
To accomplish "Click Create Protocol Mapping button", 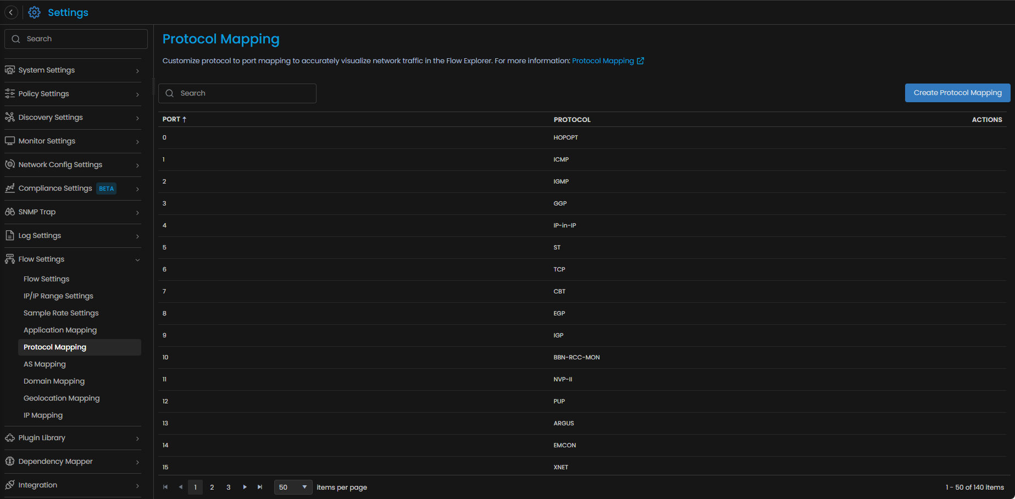I will 957,93.
